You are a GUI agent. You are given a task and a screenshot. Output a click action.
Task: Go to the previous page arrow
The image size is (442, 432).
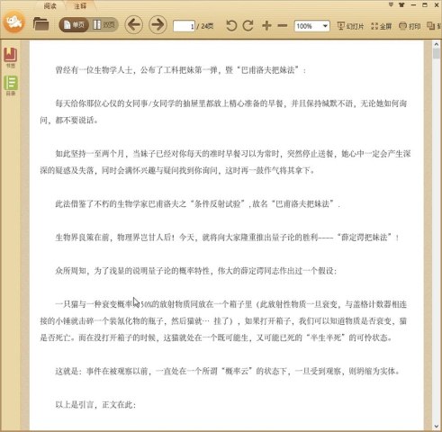point(133,24)
